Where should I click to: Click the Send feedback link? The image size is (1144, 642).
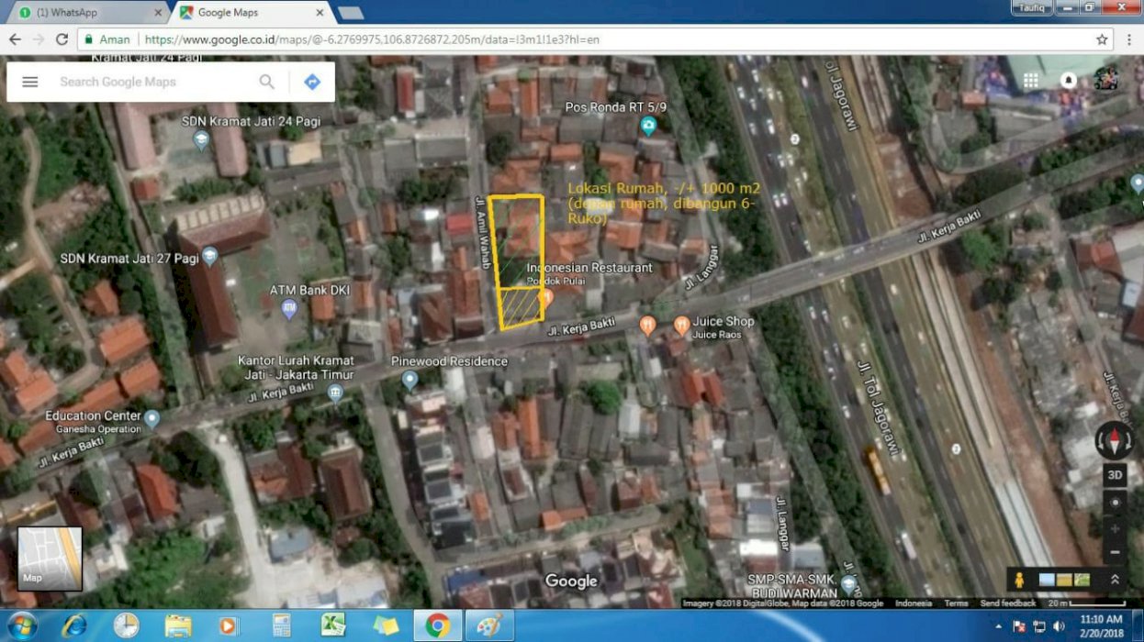point(1007,603)
